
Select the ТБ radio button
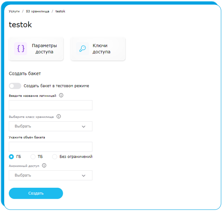pos(33,156)
